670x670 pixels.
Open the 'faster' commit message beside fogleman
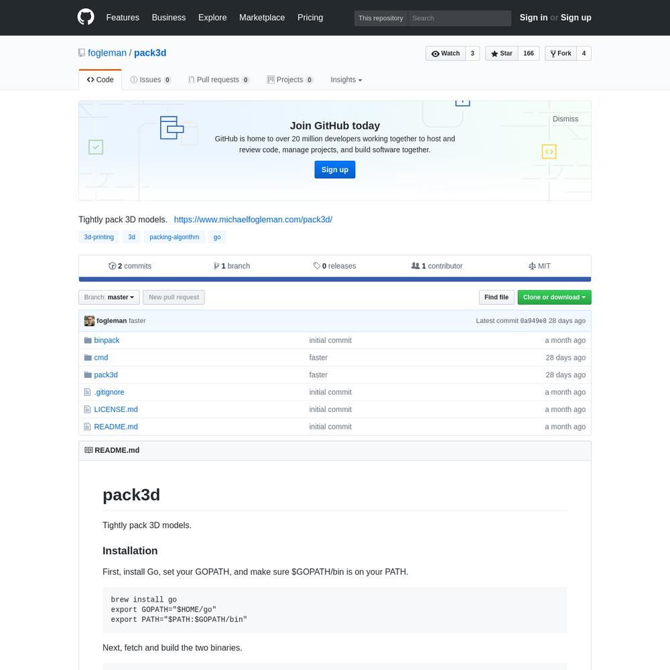[137, 321]
